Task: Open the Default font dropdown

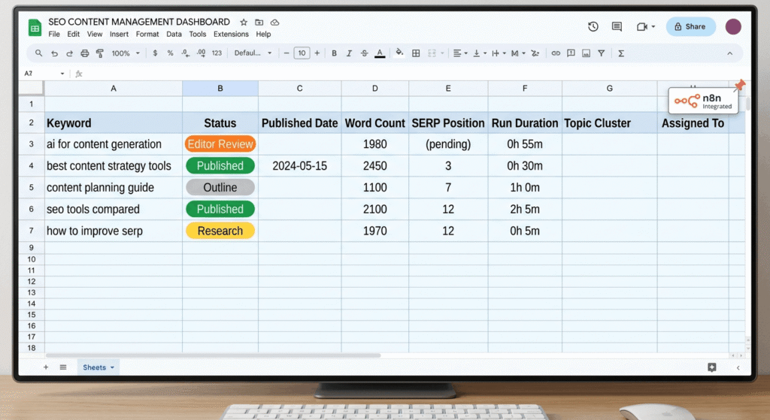Action: tap(253, 53)
